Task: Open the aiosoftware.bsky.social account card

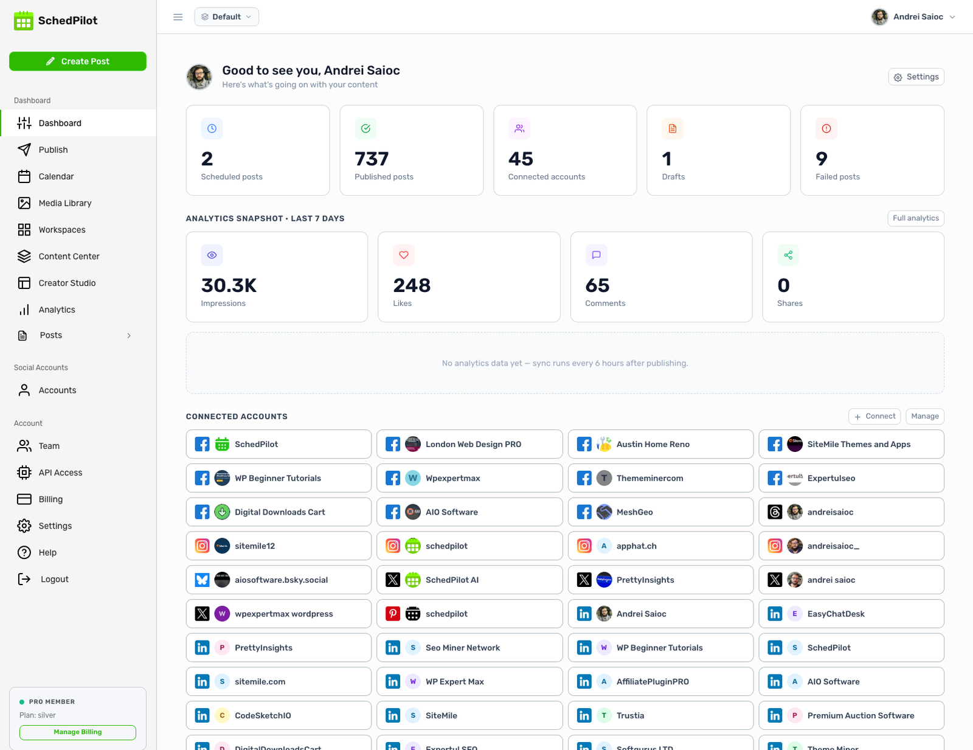Action: (279, 580)
